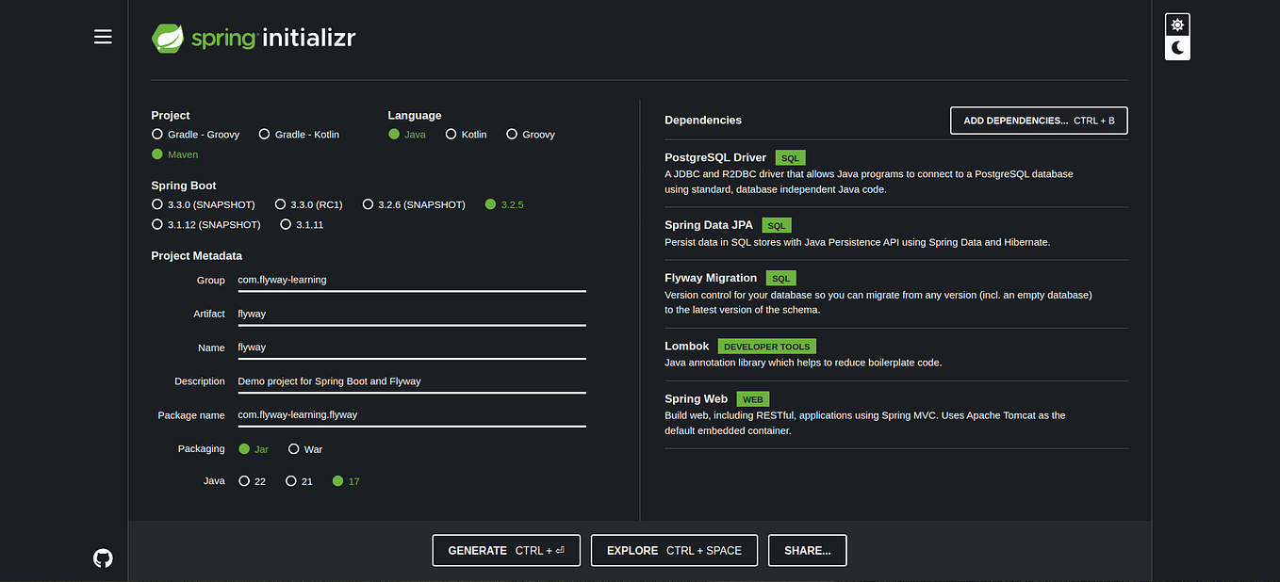Open the GitHub link in the footer

click(x=103, y=558)
